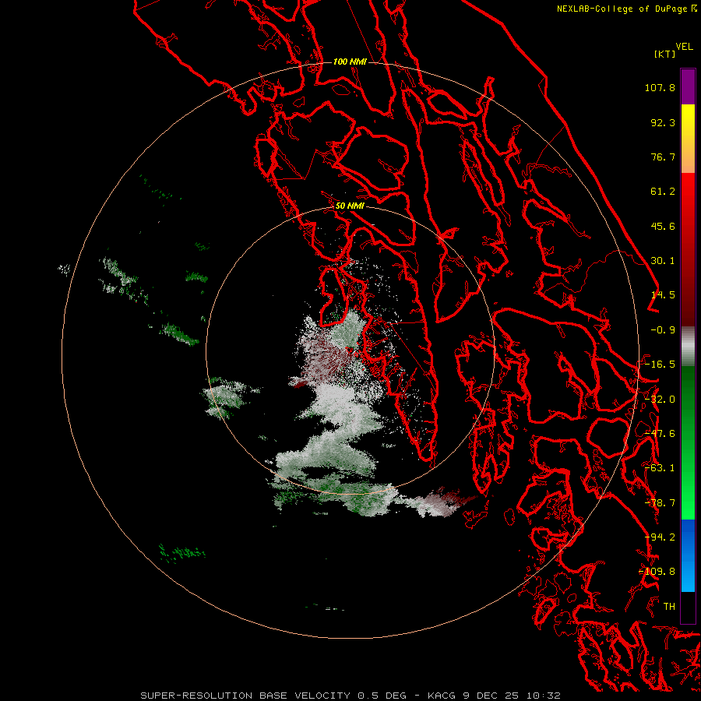Select the 45.6 legend value
701x701 pixels.
tap(663, 226)
